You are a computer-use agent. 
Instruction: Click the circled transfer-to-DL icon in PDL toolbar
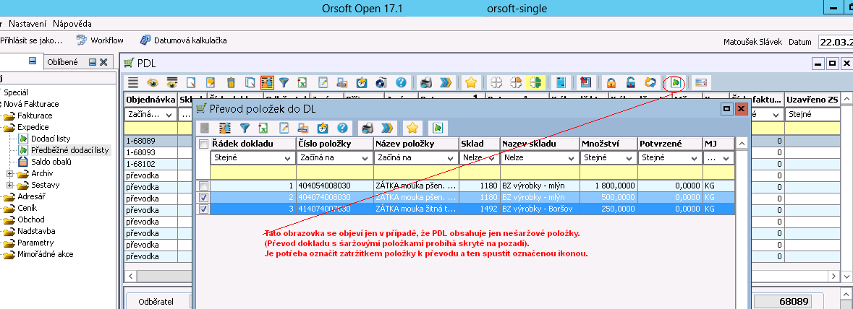coord(674,82)
